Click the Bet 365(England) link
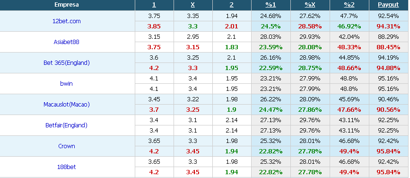The width and height of the screenshot is (410, 178). [x=66, y=63]
